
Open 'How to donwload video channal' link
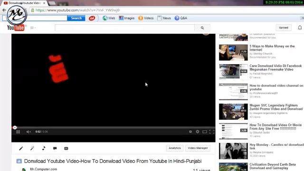(x=276, y=87)
